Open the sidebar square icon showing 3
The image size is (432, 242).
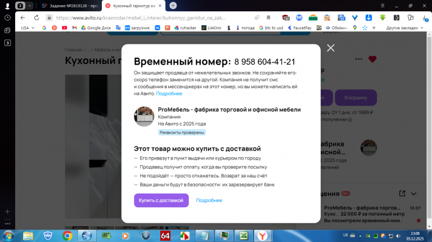(7, 43)
